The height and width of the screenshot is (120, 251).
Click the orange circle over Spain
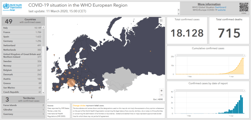click(57, 87)
